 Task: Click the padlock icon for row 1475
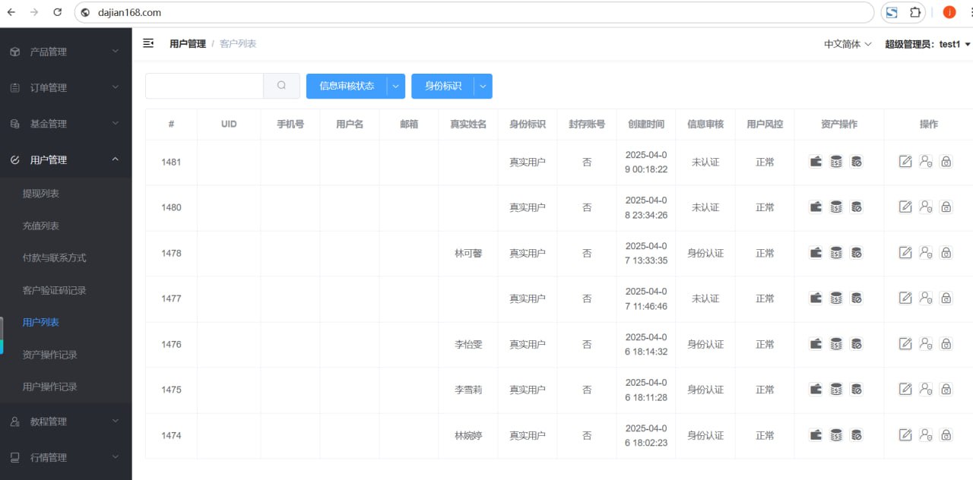point(946,389)
